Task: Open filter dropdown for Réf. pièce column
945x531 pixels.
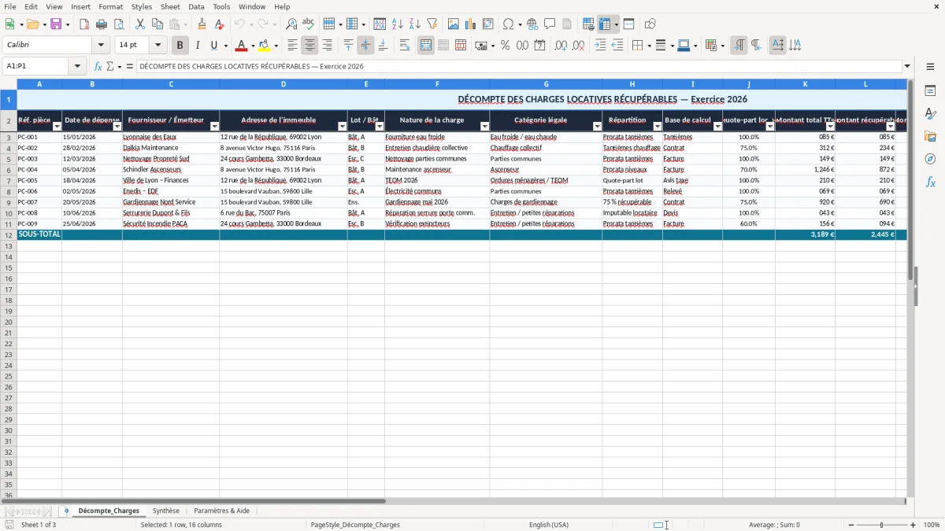Action: 57,127
